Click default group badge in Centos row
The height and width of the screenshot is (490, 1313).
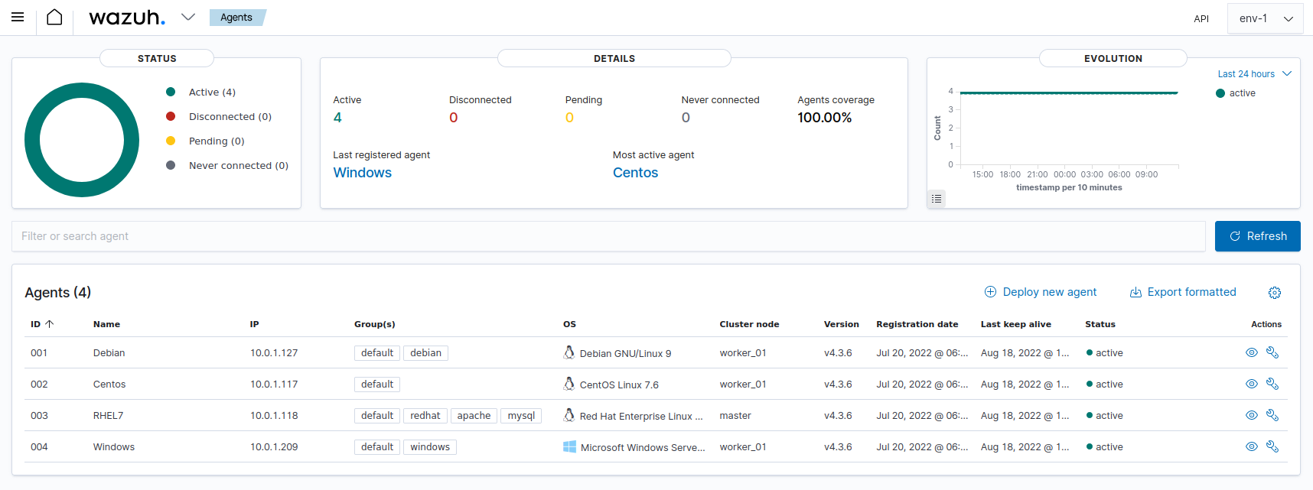point(377,384)
